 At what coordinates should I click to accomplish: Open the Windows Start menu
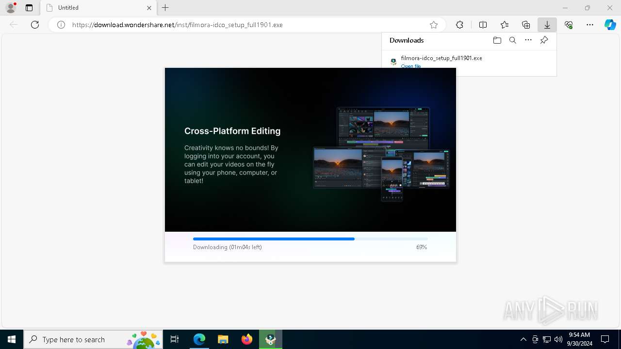tap(12, 339)
